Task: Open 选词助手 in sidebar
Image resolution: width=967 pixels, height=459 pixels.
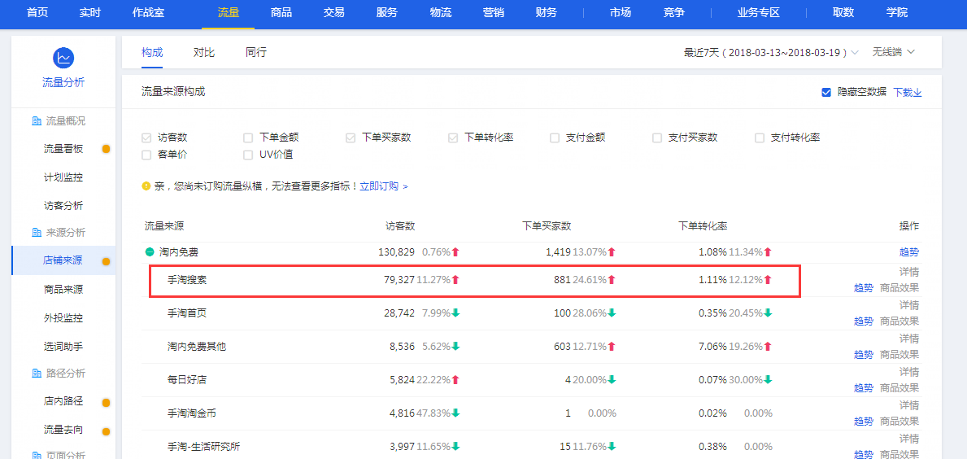Action: [63, 347]
